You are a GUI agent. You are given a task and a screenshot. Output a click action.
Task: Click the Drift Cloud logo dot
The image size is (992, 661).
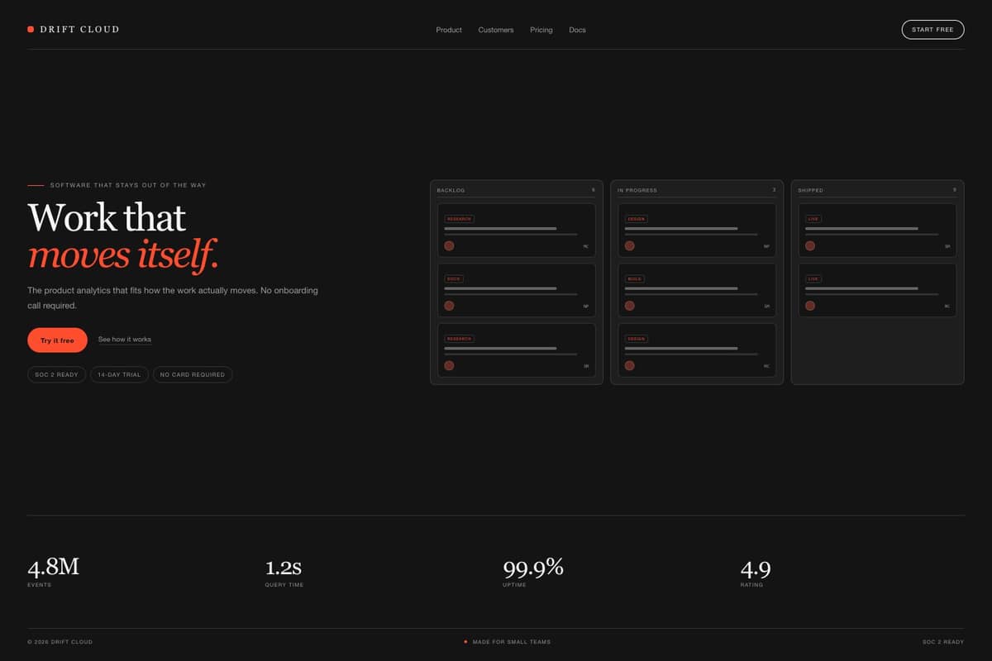(31, 29)
